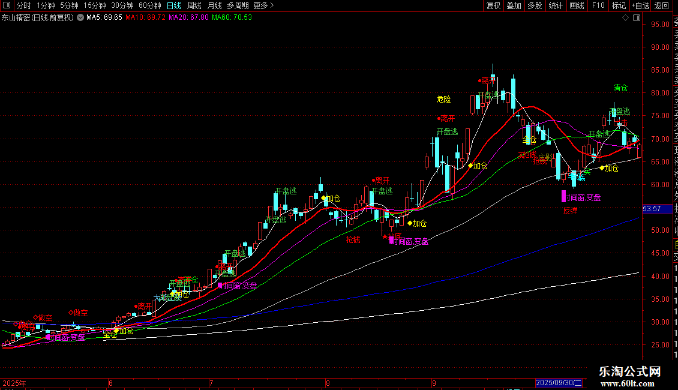Select the 1分钟 period tab

[x=46, y=5]
